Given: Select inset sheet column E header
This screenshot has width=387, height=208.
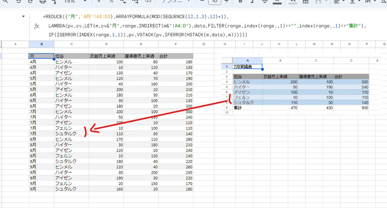Looking at the screenshot, I should (x=377, y=60).
